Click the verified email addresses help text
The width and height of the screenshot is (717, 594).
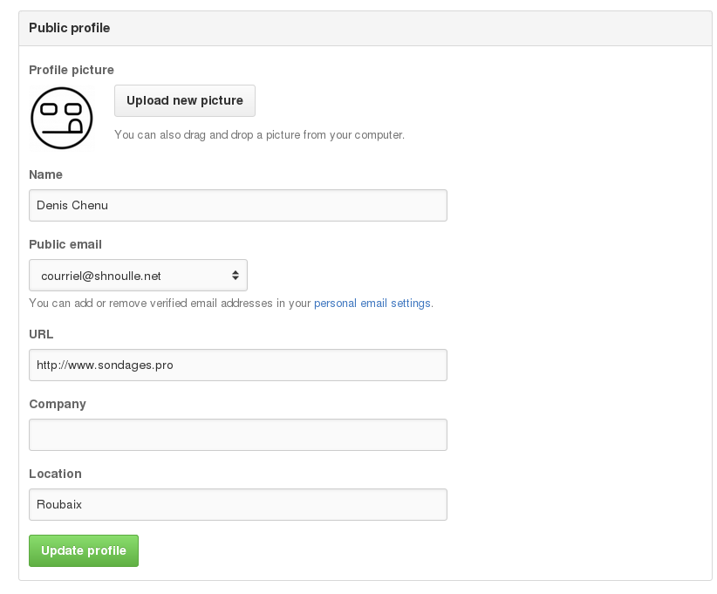(170, 304)
